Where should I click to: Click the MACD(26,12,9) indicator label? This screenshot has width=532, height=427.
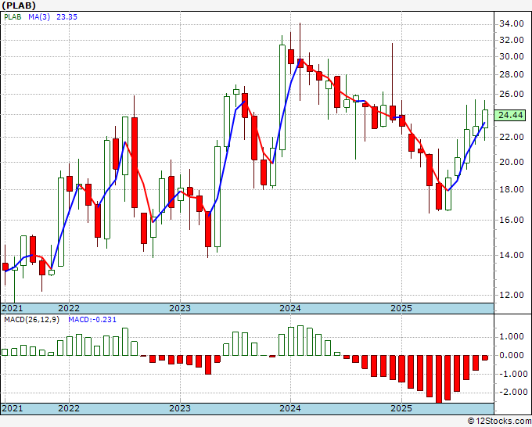click(x=31, y=320)
